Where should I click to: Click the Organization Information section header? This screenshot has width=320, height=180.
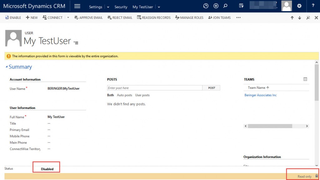click(262, 157)
